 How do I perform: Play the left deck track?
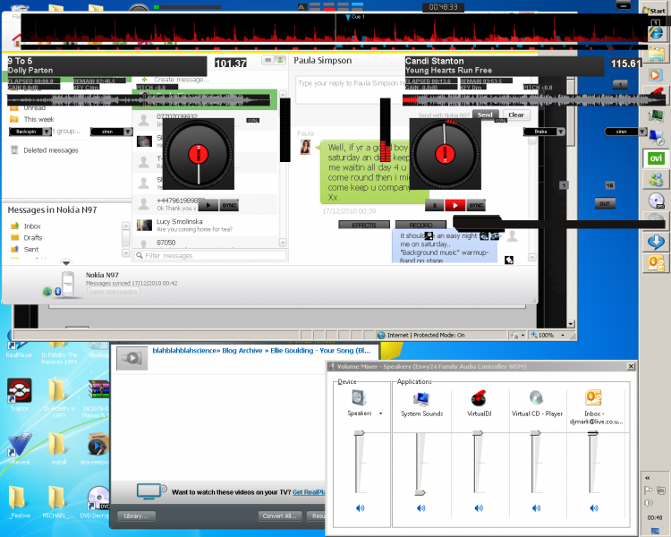208,205
